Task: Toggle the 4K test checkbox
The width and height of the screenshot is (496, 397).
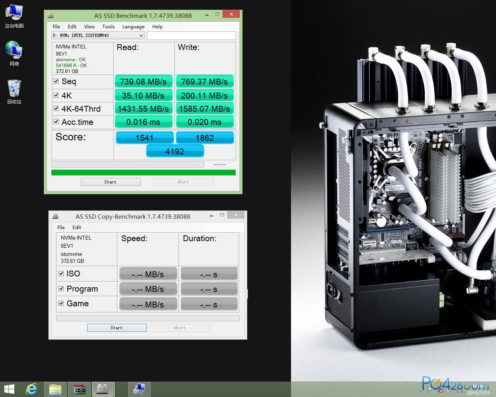Action: [x=56, y=95]
